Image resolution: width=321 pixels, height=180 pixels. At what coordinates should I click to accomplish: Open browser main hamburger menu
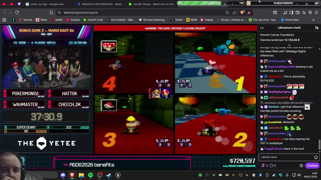316,12
